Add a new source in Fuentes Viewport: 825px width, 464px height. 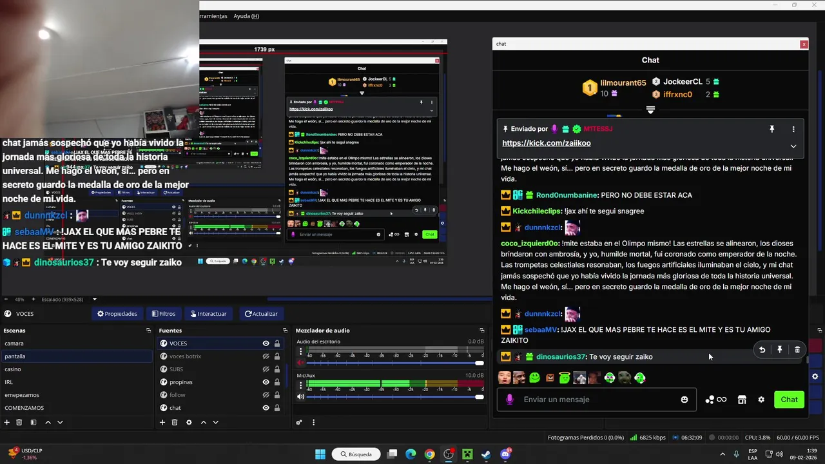tap(162, 422)
